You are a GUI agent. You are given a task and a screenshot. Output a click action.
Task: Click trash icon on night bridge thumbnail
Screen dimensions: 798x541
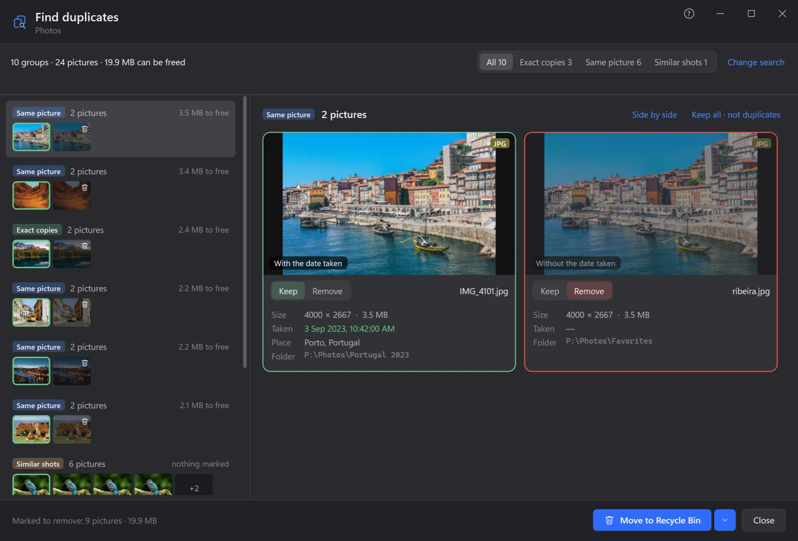click(85, 363)
